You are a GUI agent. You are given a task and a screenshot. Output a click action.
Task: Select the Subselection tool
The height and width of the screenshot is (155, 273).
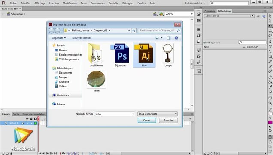(x=270, y=21)
